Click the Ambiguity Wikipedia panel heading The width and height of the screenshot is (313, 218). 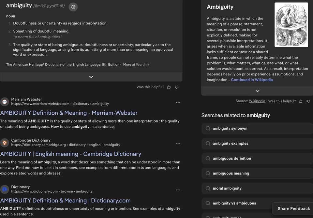(x=220, y=7)
